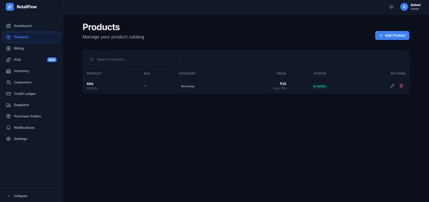Click the CATEGORY column header
This screenshot has width=429, height=202.
pos(187,73)
